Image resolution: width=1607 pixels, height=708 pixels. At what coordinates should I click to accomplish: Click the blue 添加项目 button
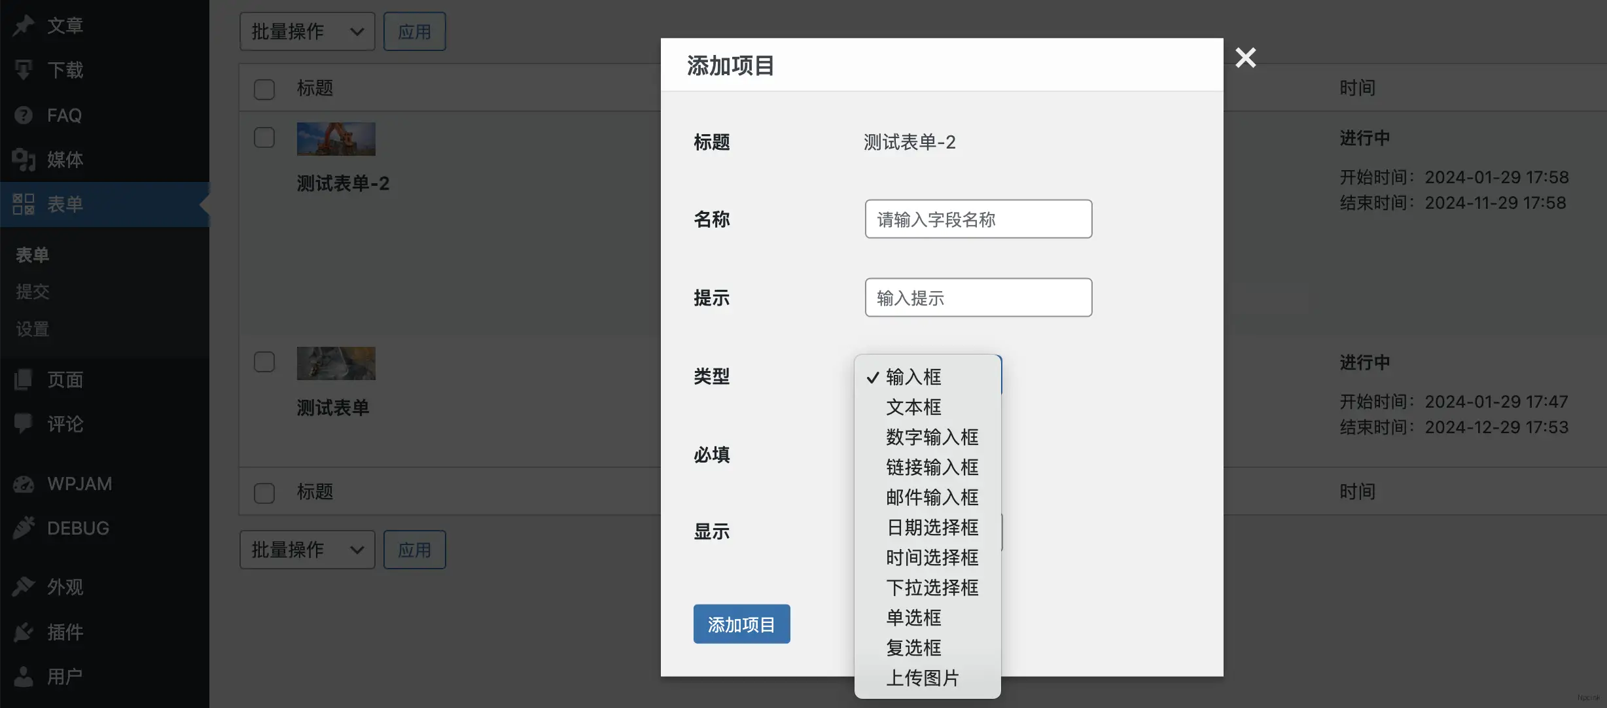pyautogui.click(x=741, y=624)
